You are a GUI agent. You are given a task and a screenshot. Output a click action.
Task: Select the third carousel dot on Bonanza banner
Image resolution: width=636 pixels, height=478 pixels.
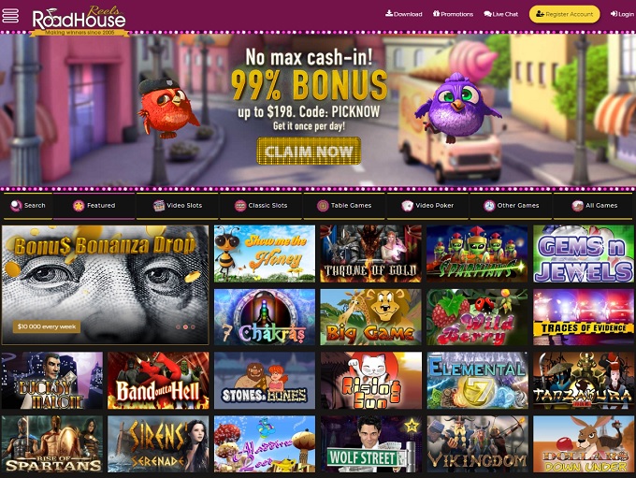click(x=193, y=326)
